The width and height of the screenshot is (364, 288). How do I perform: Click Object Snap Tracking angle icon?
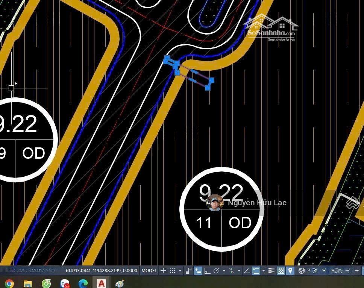tap(247, 271)
